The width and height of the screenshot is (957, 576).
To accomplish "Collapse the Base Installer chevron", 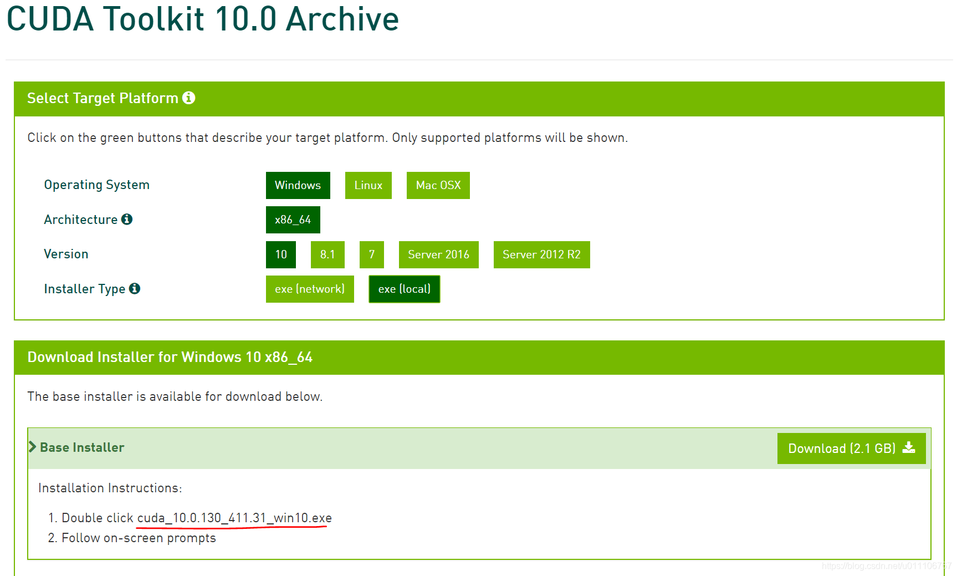I will [x=33, y=447].
